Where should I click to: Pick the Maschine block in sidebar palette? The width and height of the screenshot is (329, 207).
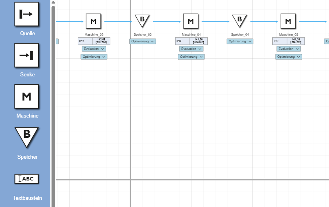click(27, 97)
